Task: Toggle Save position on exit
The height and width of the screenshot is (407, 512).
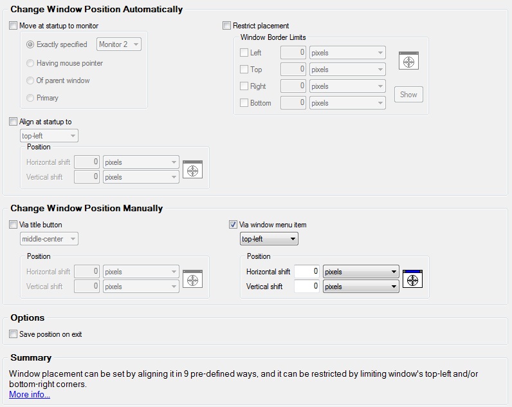Action: [x=13, y=334]
